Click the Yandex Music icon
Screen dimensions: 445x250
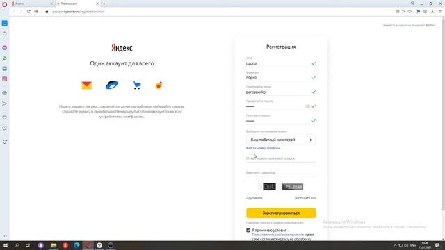click(x=159, y=85)
